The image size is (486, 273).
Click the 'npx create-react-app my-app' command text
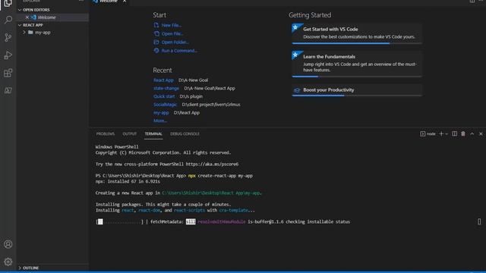click(x=220, y=175)
